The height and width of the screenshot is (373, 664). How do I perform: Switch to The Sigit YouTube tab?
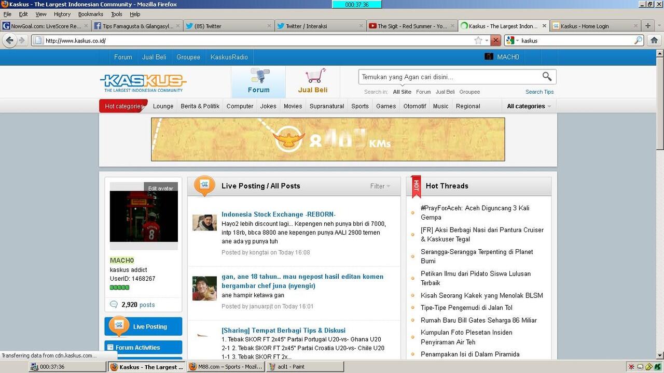click(x=412, y=26)
